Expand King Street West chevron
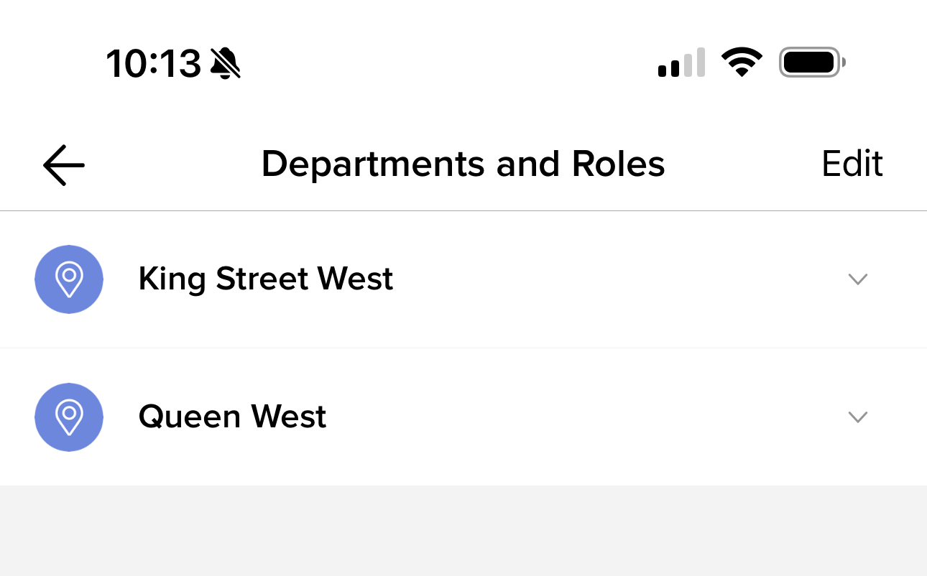Screen dimensions: 927x576 click(x=858, y=279)
